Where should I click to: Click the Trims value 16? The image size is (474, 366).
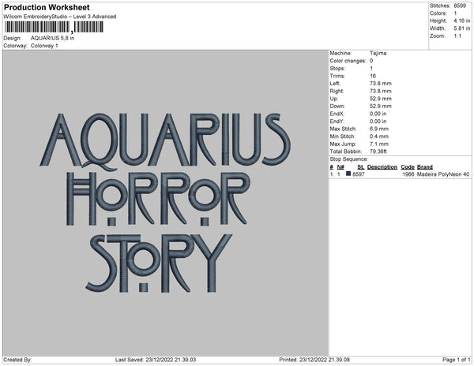click(373, 76)
